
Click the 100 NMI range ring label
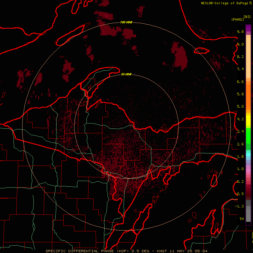pyautogui.click(x=126, y=22)
